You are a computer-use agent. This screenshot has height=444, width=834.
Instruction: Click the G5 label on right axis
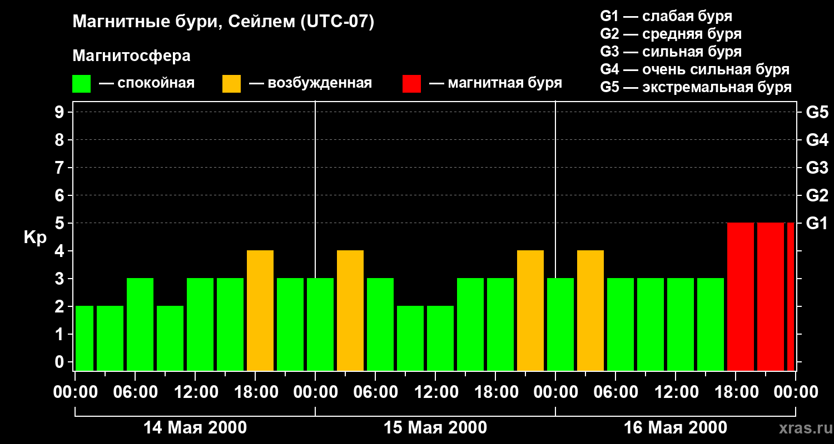point(817,112)
